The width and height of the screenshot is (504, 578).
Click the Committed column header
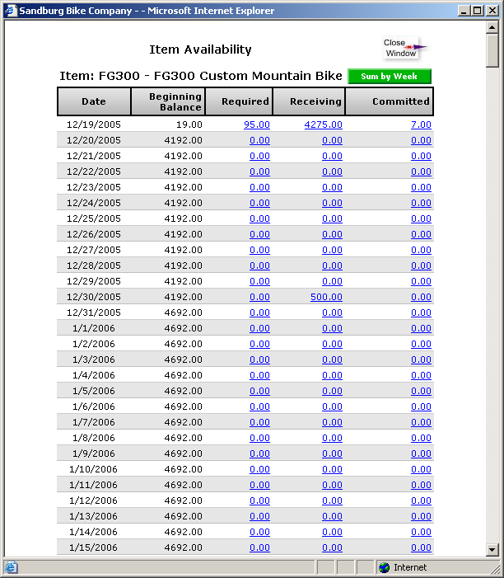coord(390,101)
